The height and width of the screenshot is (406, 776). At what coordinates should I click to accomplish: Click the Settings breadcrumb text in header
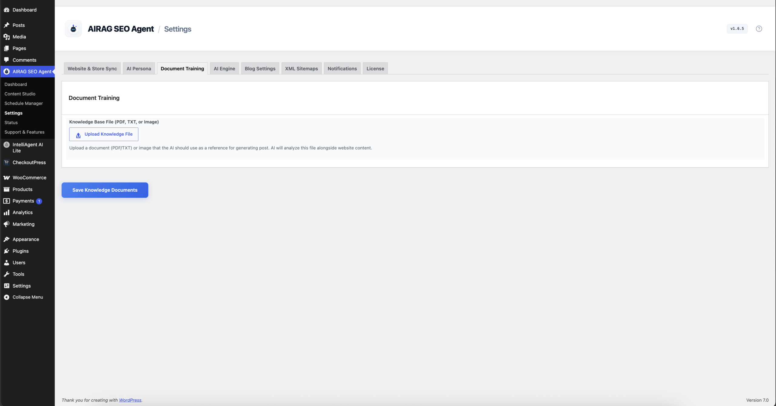point(178,29)
